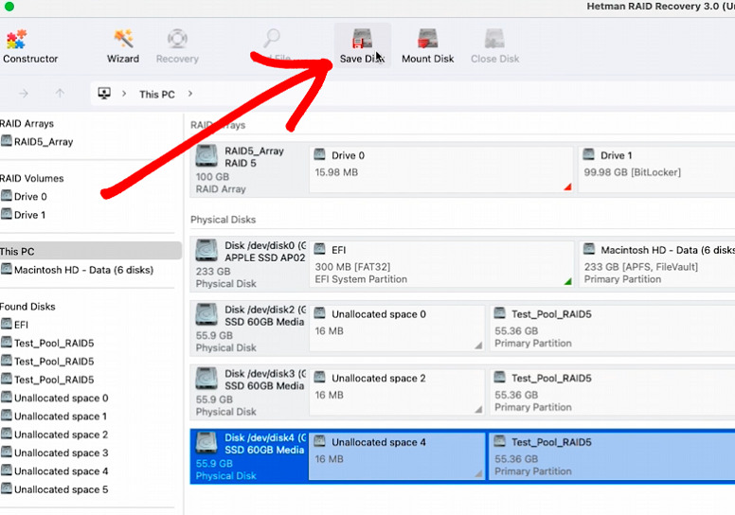Select Test_Pool_RAID5 partition on disk4
Image resolution: width=735 pixels, height=515 pixels.
612,456
